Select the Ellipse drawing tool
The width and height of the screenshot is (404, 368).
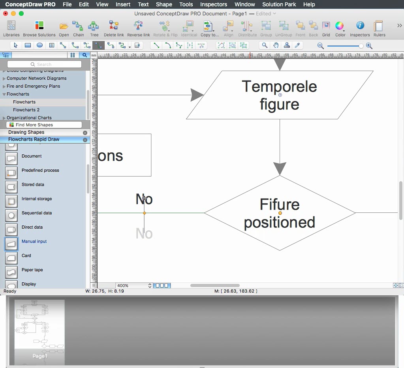(x=39, y=45)
